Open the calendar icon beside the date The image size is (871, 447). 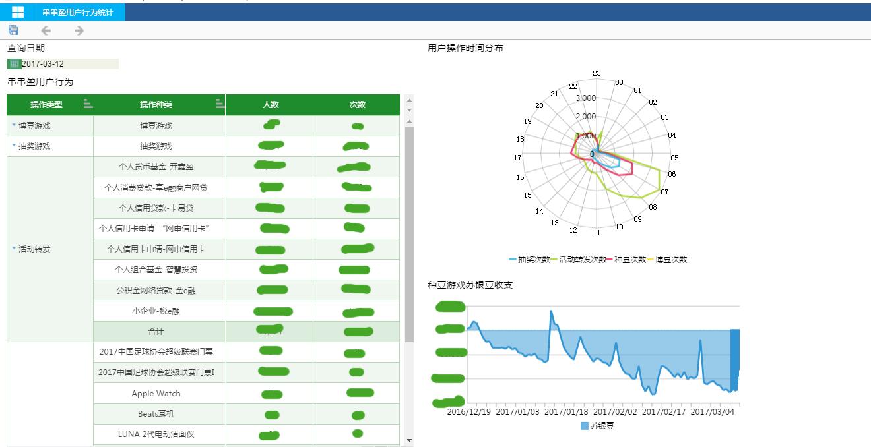pos(13,63)
